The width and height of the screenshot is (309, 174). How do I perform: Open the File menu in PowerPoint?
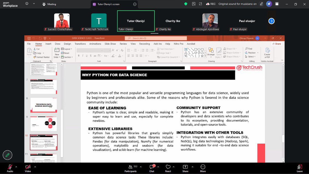coord(29,44)
